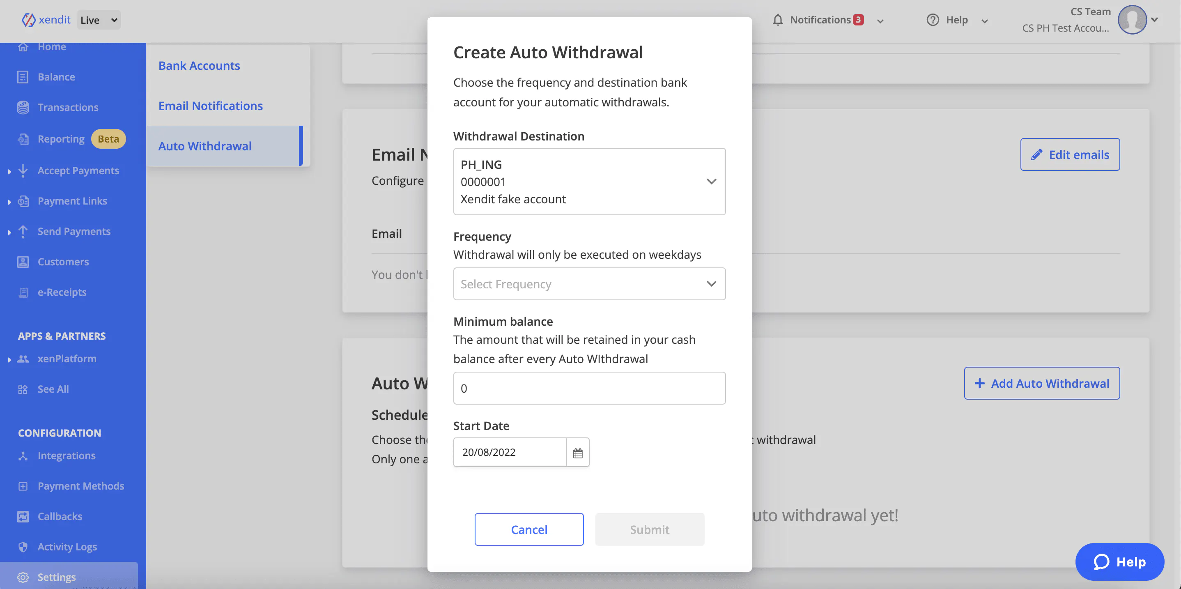This screenshot has height=589, width=1181.
Task: Go to Activity Logs in sidebar
Action: pyautogui.click(x=67, y=547)
